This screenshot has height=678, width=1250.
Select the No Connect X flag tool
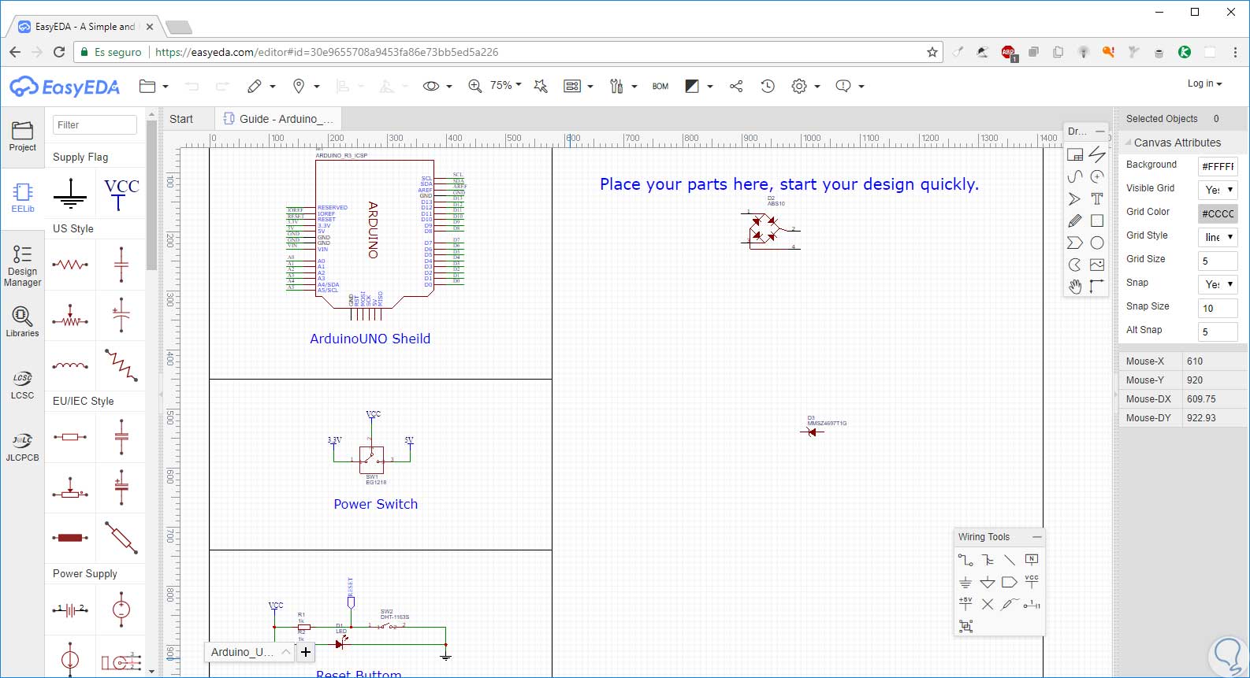pos(988,604)
